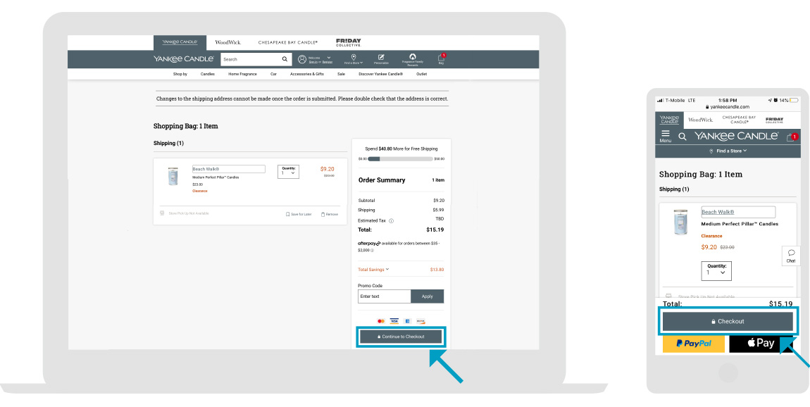Click the desktop Yankee Candle header logo
The width and height of the screenshot is (810, 407).
(x=183, y=59)
